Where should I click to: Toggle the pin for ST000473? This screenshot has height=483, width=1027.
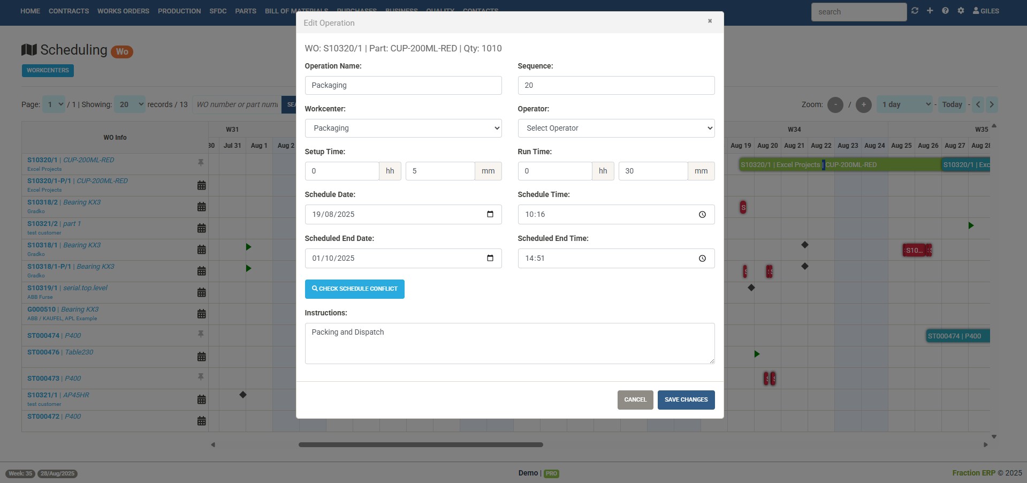click(201, 377)
